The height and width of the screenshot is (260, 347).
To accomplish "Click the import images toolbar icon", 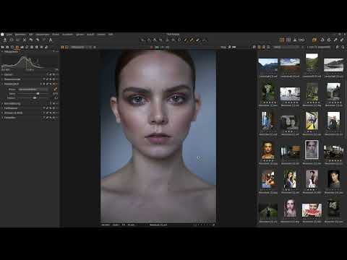I will tap(5, 40).
